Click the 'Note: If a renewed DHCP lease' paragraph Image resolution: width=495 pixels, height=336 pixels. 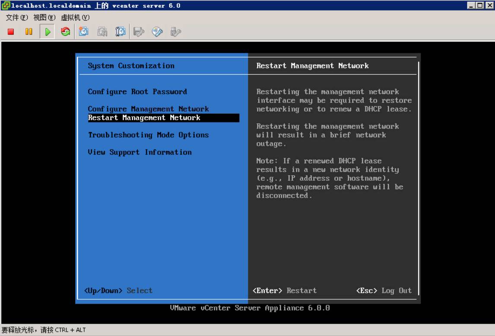[330, 178]
